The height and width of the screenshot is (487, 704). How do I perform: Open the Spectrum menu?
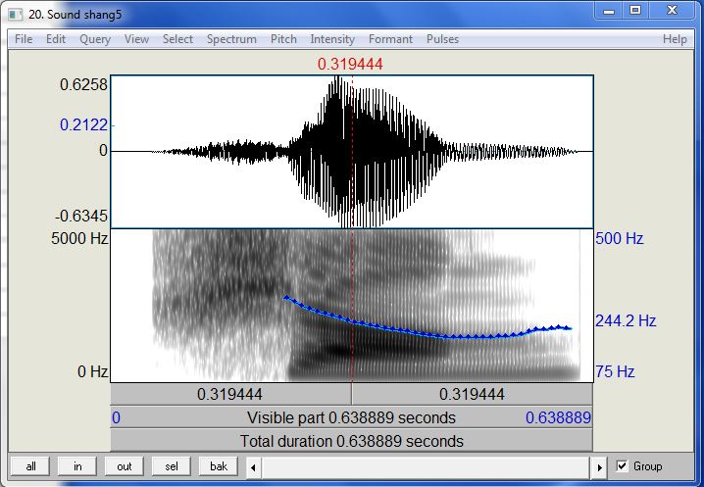pos(231,39)
